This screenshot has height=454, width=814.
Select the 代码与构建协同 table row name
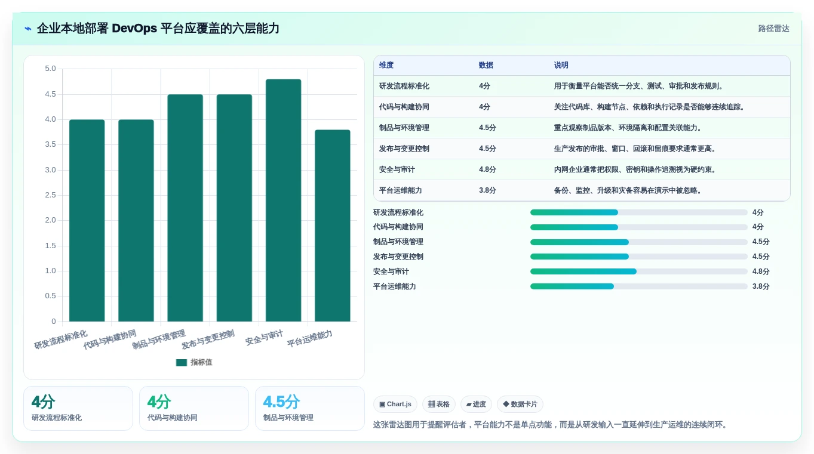[x=404, y=107]
